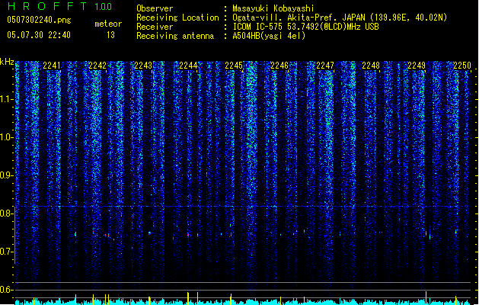Click the 0.8 kHz axis tick label

click(x=7, y=213)
